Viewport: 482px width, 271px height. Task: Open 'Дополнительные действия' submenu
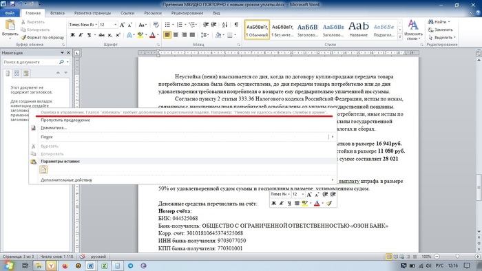pyautogui.click(x=183, y=180)
